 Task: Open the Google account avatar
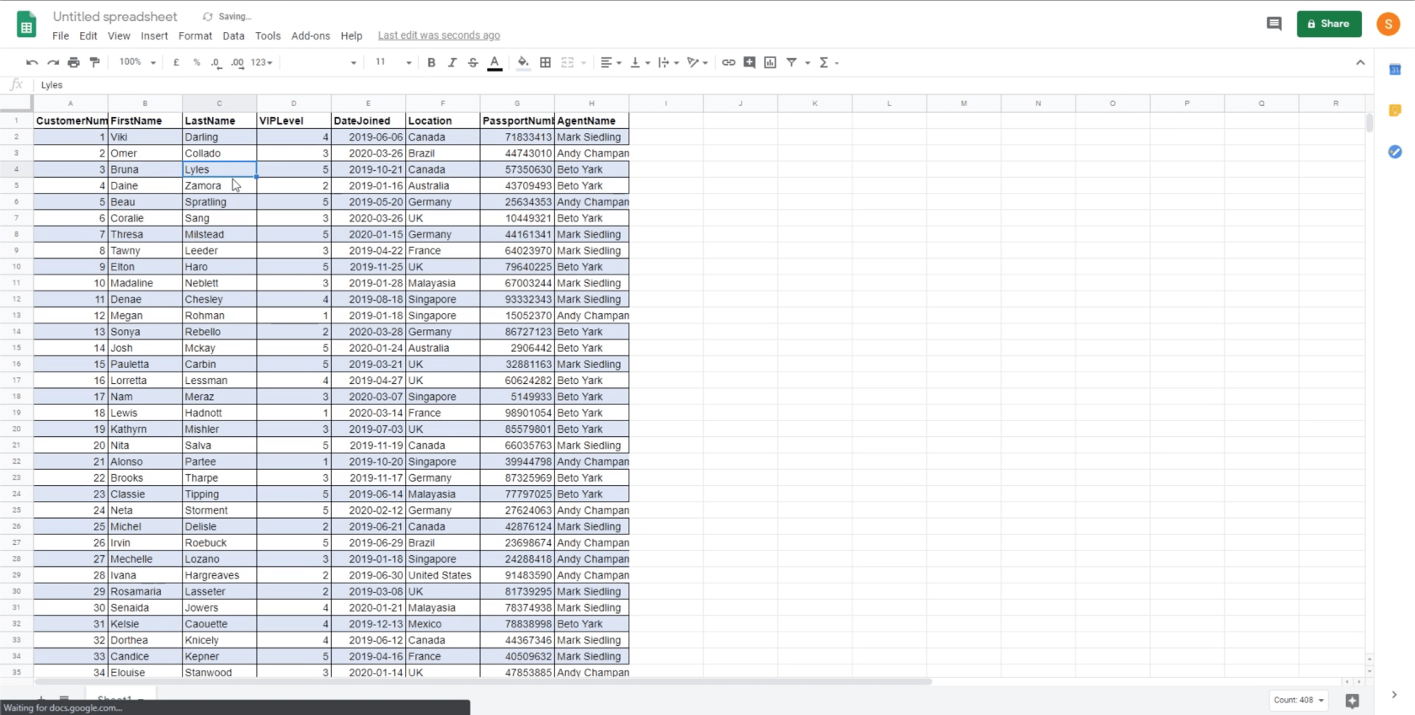click(x=1388, y=24)
